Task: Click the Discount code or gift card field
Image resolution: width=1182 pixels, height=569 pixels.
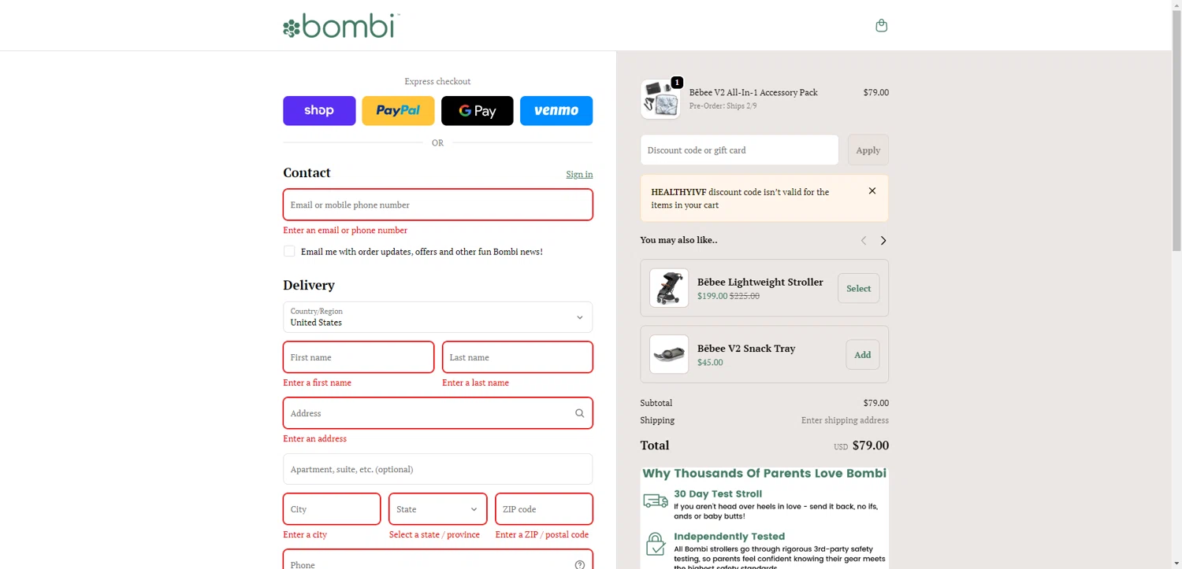Action: [739, 150]
